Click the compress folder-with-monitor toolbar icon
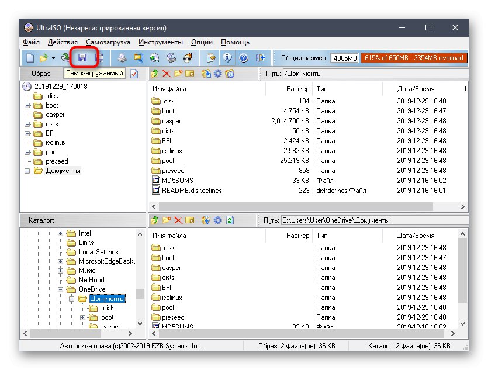488x370 pixels. [x=139, y=58]
